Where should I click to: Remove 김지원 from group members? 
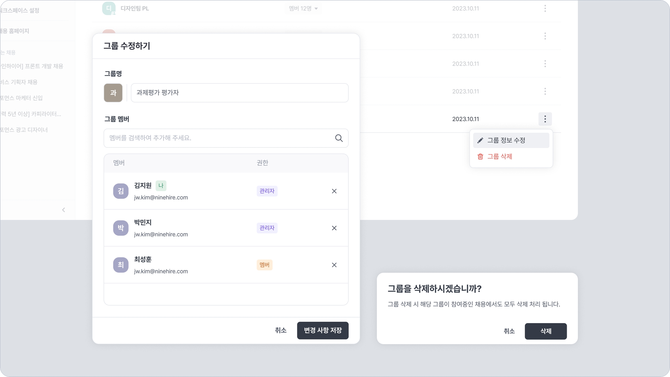click(x=334, y=191)
